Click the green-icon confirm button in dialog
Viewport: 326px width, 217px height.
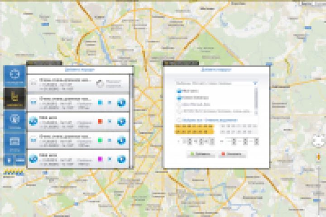201,154
